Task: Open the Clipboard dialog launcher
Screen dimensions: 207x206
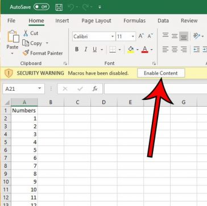Action: 65,63
